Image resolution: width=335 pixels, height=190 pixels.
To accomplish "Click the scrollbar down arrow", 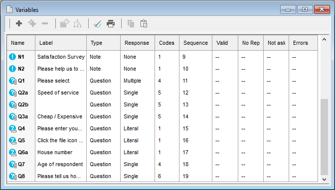I will (324, 180).
